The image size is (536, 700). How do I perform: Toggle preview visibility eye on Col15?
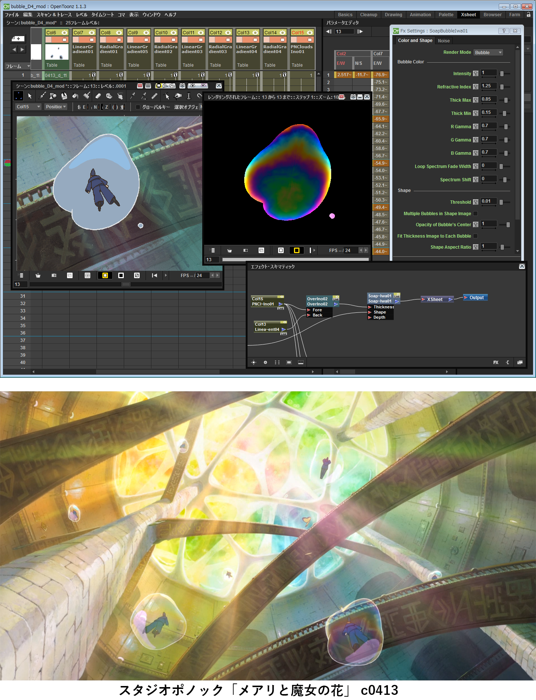[310, 33]
